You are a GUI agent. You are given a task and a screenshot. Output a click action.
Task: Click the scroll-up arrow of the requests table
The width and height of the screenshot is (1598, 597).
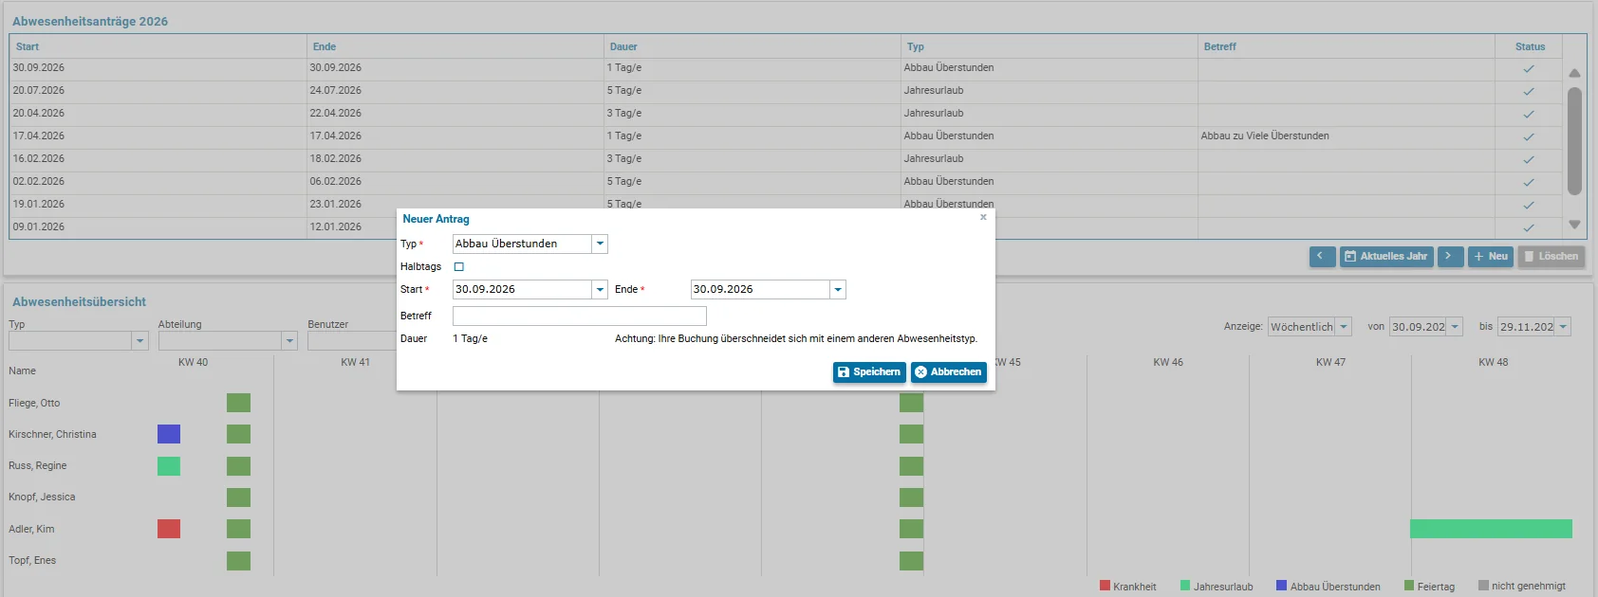click(1574, 73)
